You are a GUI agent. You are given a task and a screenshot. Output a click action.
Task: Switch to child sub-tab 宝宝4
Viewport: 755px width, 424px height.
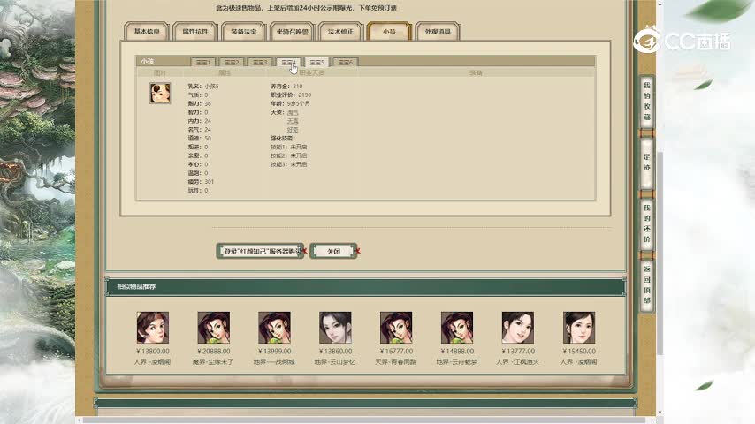(288, 62)
